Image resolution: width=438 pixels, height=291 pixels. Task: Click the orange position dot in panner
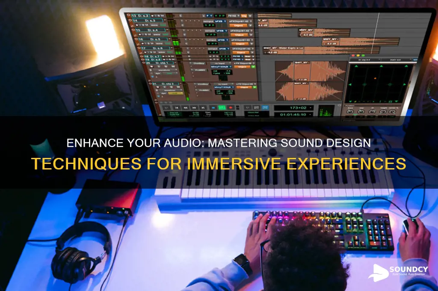pyautogui.click(x=375, y=78)
